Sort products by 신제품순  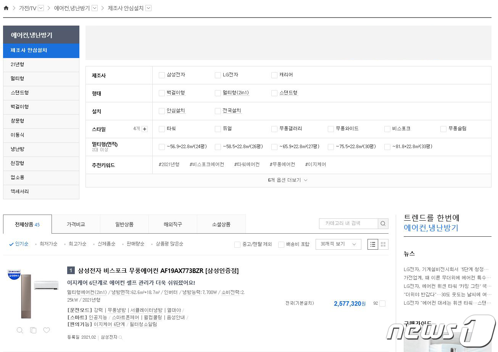[x=106, y=244]
